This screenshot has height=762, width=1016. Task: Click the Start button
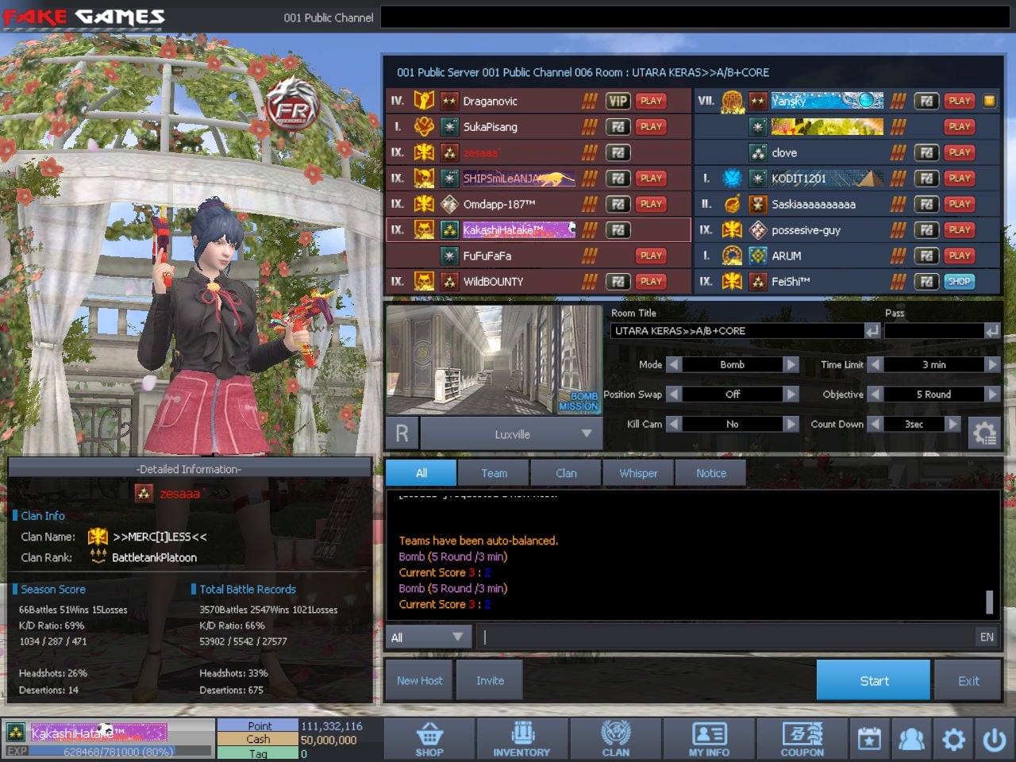click(873, 680)
